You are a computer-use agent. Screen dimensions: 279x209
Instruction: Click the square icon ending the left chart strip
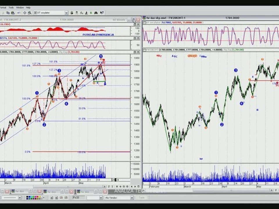tap(138, 187)
